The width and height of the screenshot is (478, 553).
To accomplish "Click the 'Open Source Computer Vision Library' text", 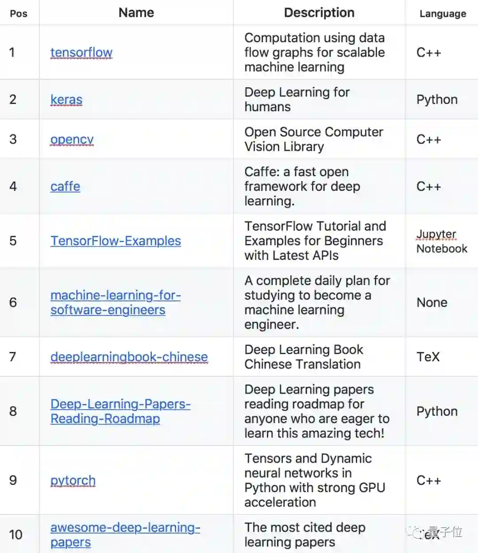I will coord(313,139).
